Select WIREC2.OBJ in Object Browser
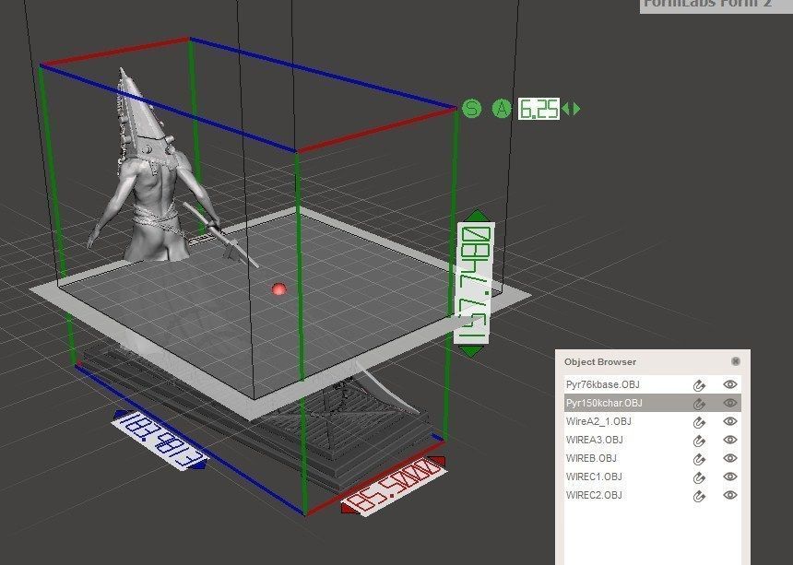Image resolution: width=793 pixels, height=565 pixels. pyautogui.click(x=653, y=495)
